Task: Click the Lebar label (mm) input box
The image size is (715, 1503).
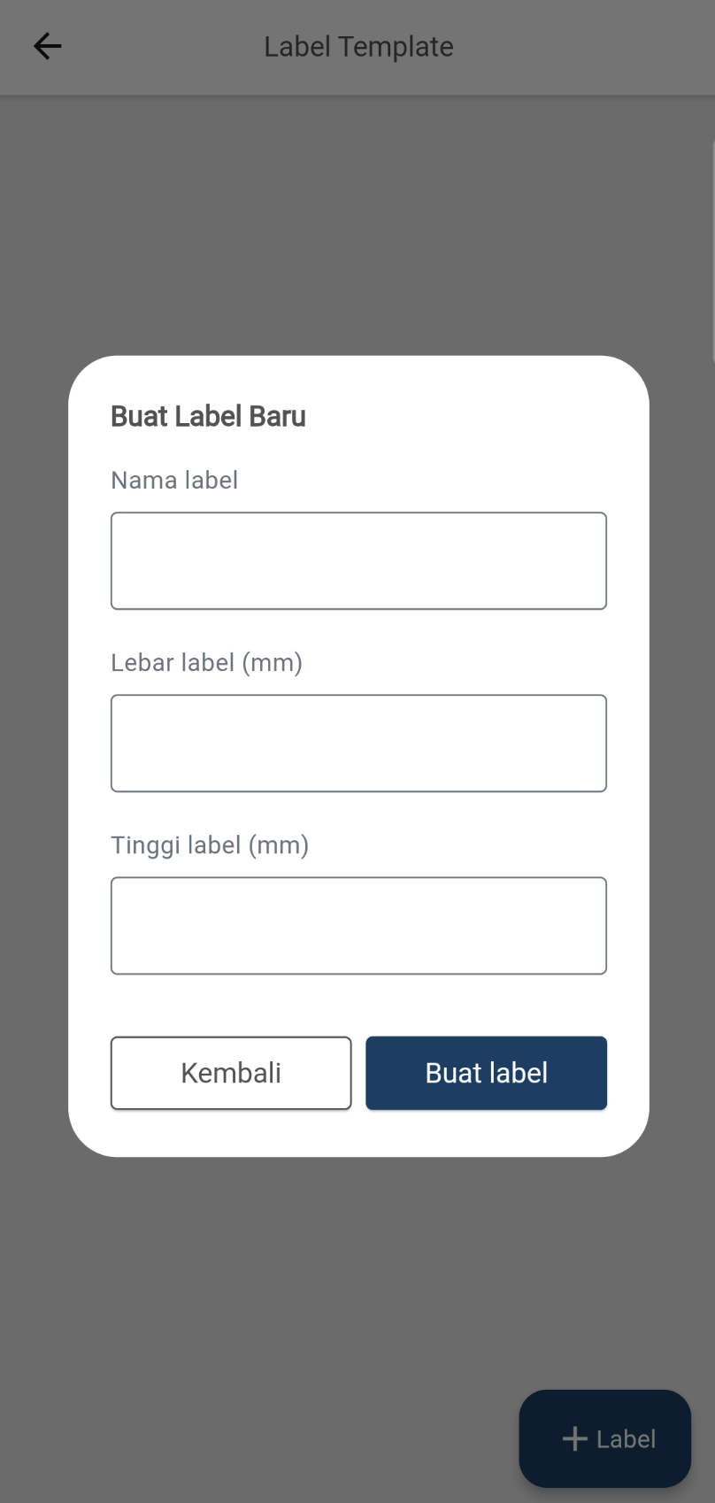Action: [x=358, y=744]
